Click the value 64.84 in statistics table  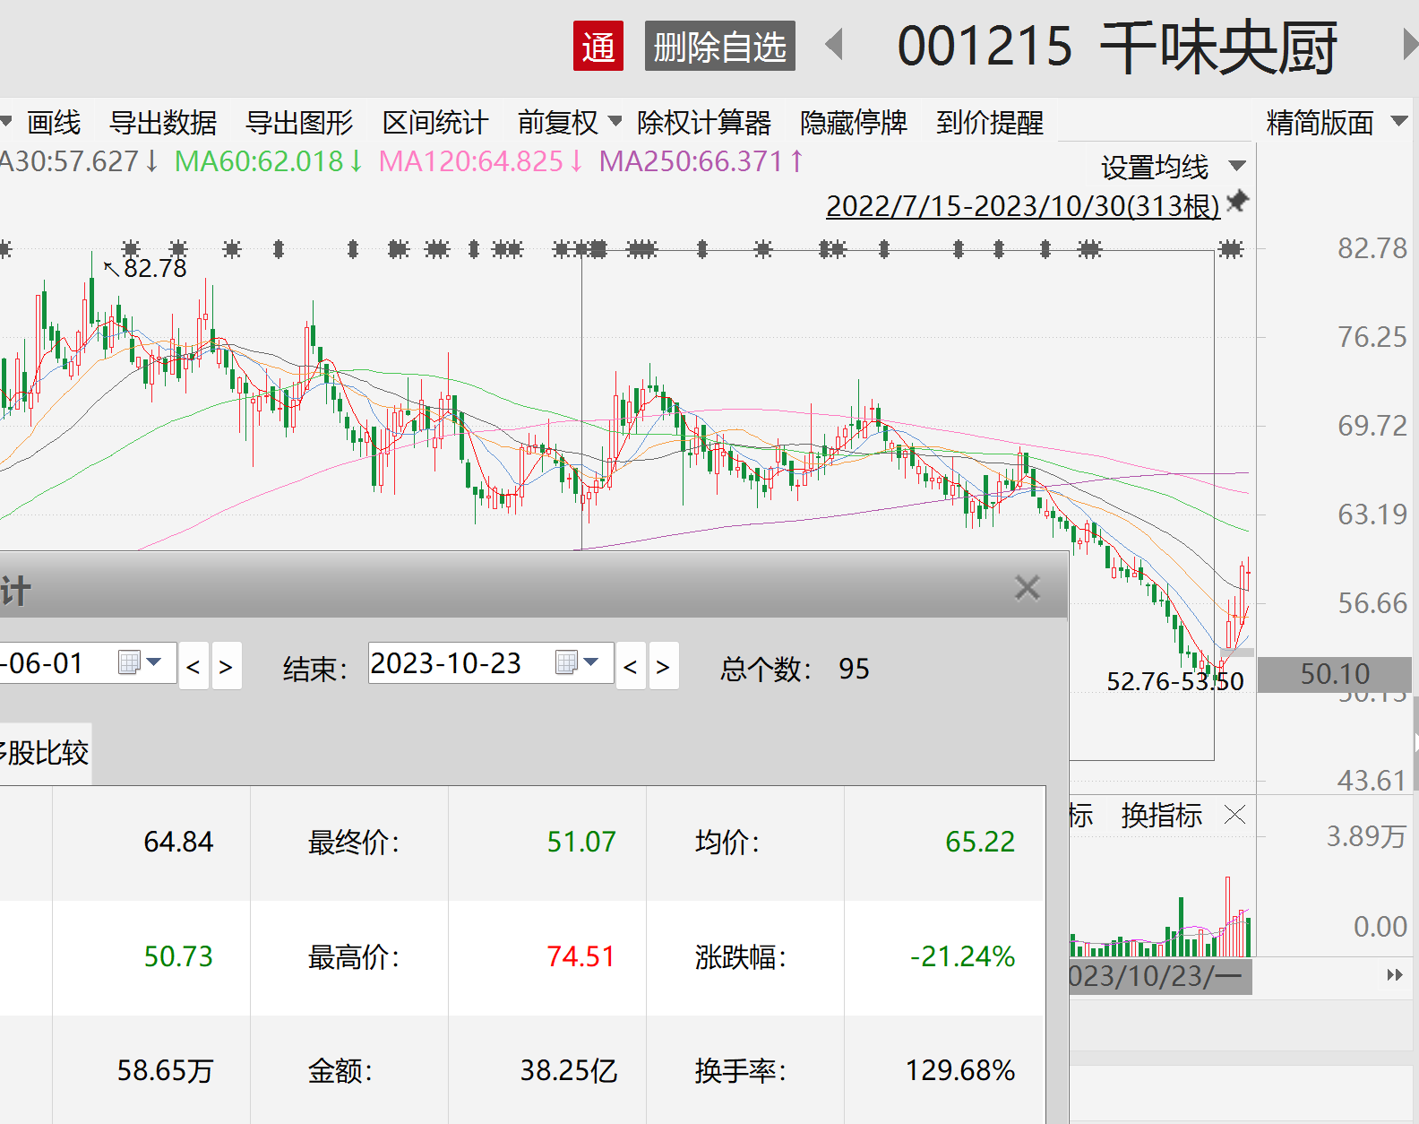178,842
